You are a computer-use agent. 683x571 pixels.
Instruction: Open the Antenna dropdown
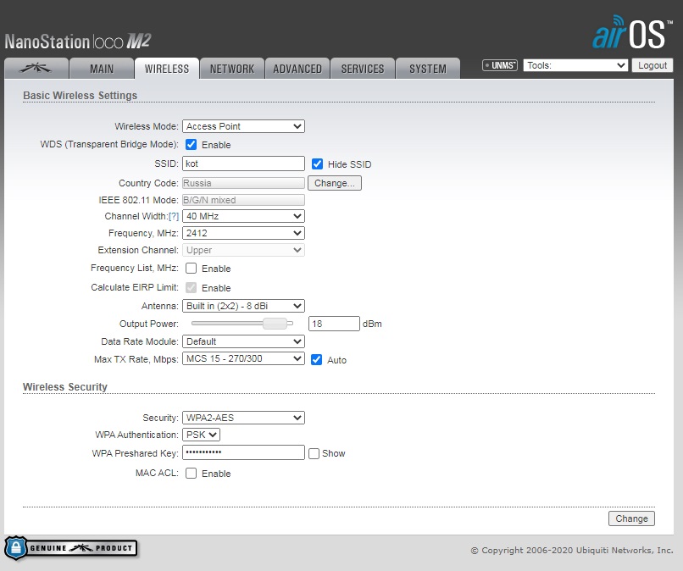pos(243,306)
